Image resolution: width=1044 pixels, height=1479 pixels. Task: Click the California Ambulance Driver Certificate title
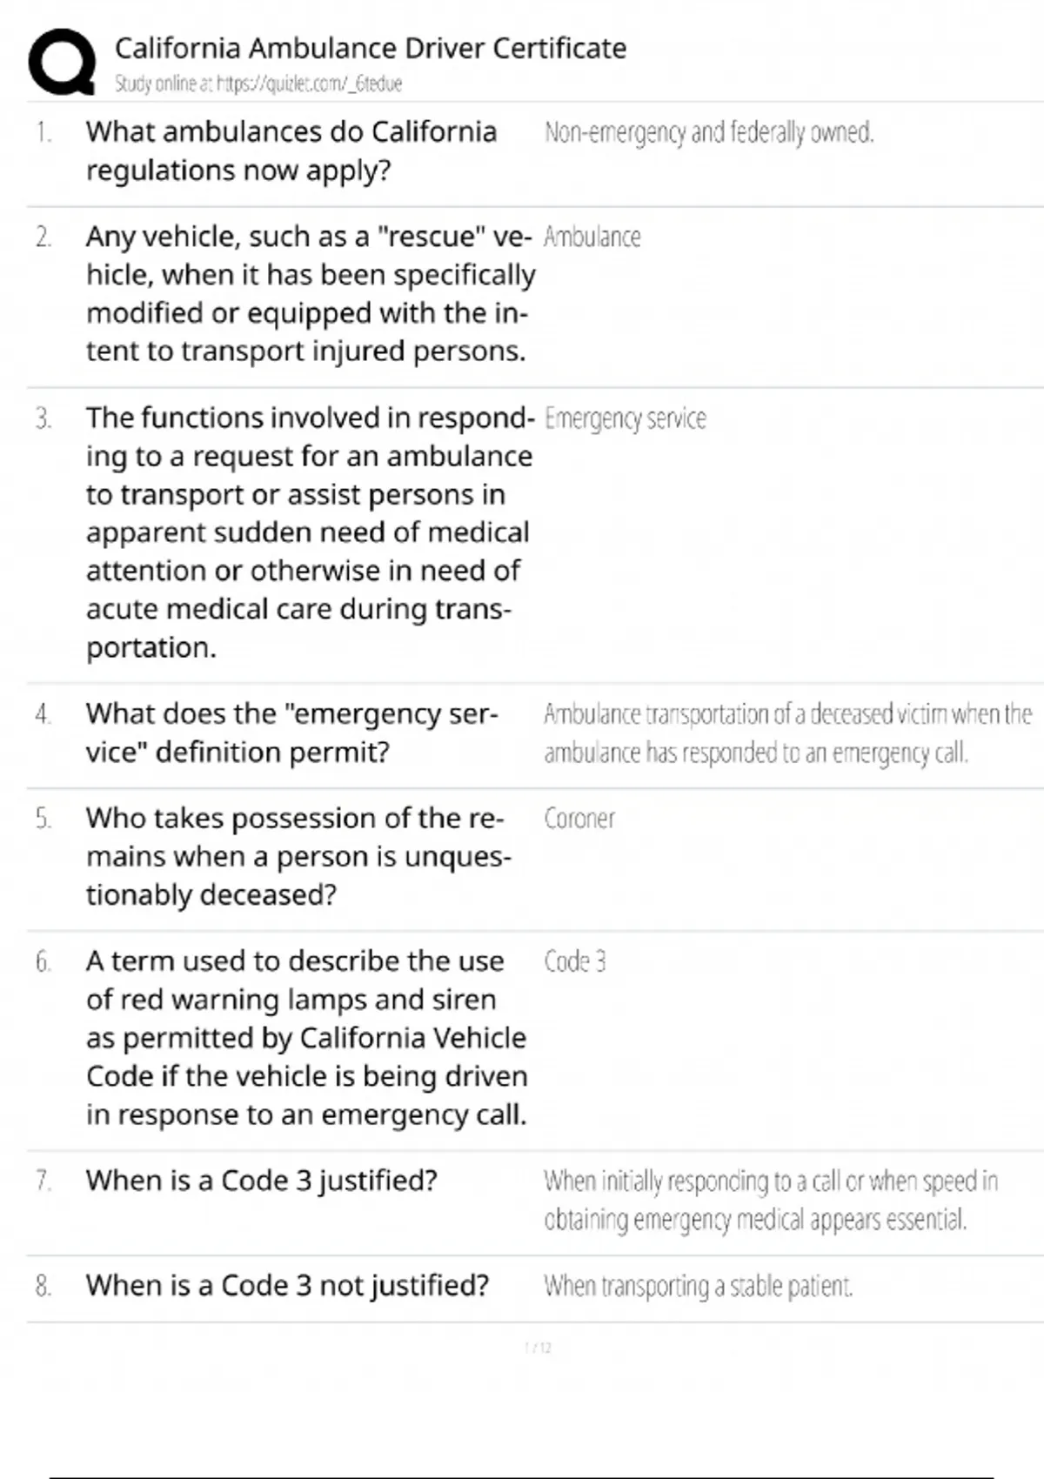coord(370,48)
